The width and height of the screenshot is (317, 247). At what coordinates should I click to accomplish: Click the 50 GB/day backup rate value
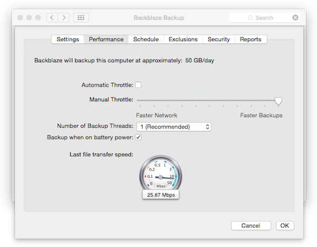(200, 60)
